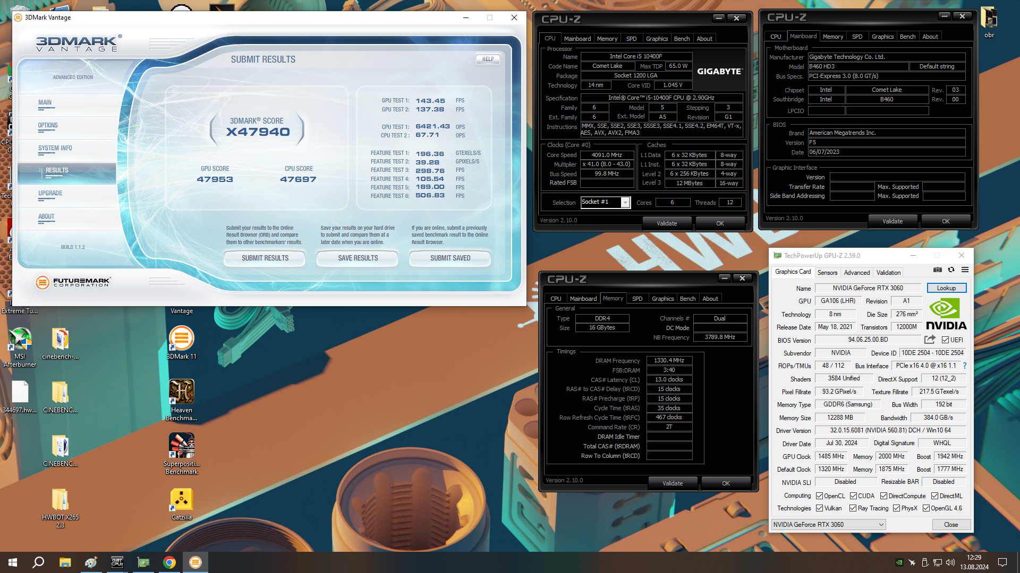The width and height of the screenshot is (1020, 573).
Task: Open the NVIDIA tray icon
Action: click(x=899, y=562)
